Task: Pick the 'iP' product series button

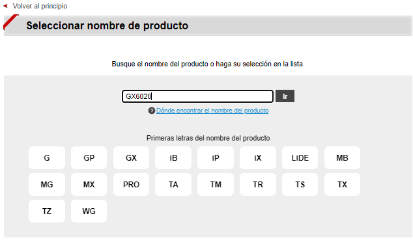Action: tap(216, 158)
